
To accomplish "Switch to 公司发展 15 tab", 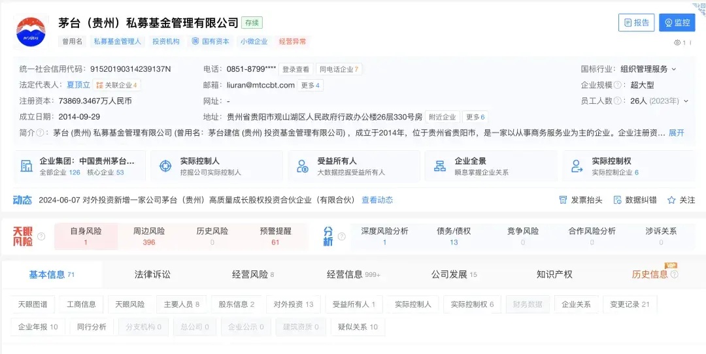I will click(454, 275).
